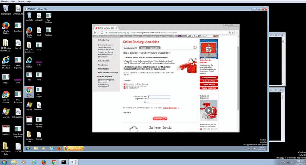Open the Machine menu
This screenshot has width=306, height=165.
click(5, 2)
